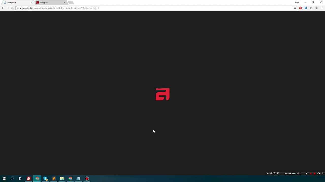325x182 pixels.
Task: Take a snapshot with recorder camera
Action: click(x=319, y=173)
